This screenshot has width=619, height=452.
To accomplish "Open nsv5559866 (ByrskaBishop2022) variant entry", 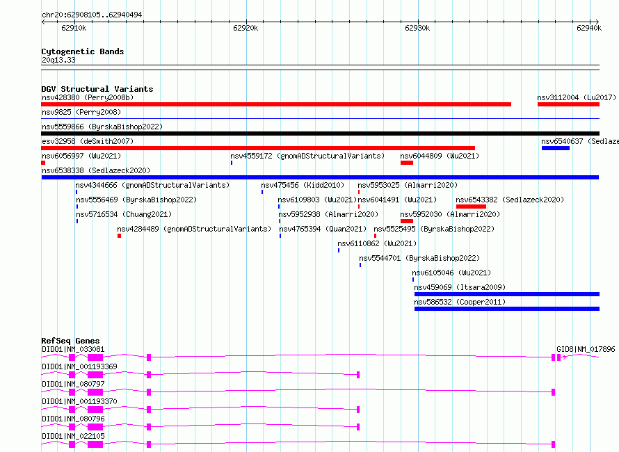I will point(102,127).
